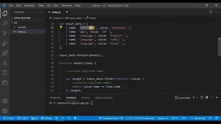The height and width of the screenshot is (124, 221).
Task: Click Ln 19, Col 23 cursor position
Action: point(140,118)
